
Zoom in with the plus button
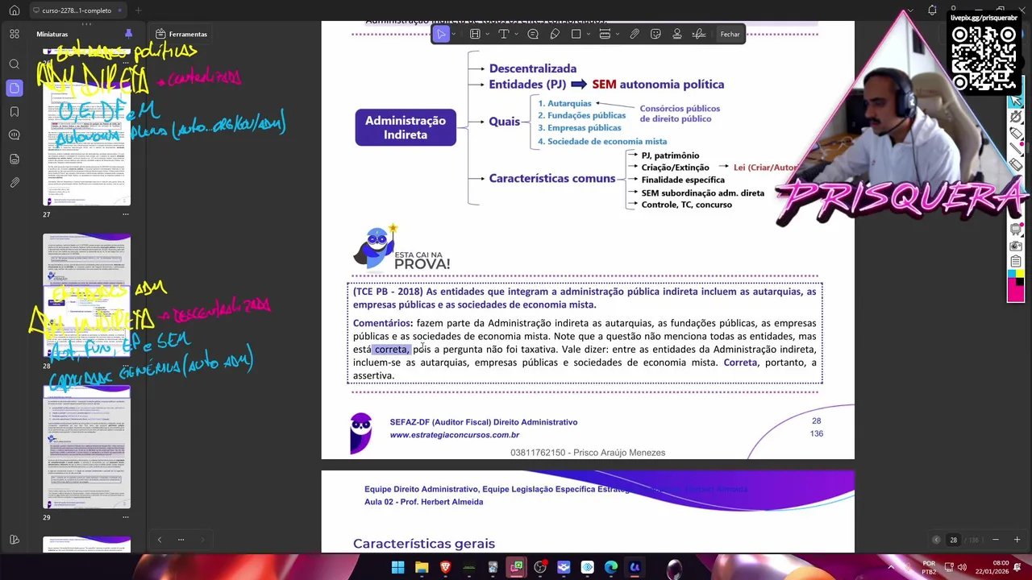[x=1017, y=540]
